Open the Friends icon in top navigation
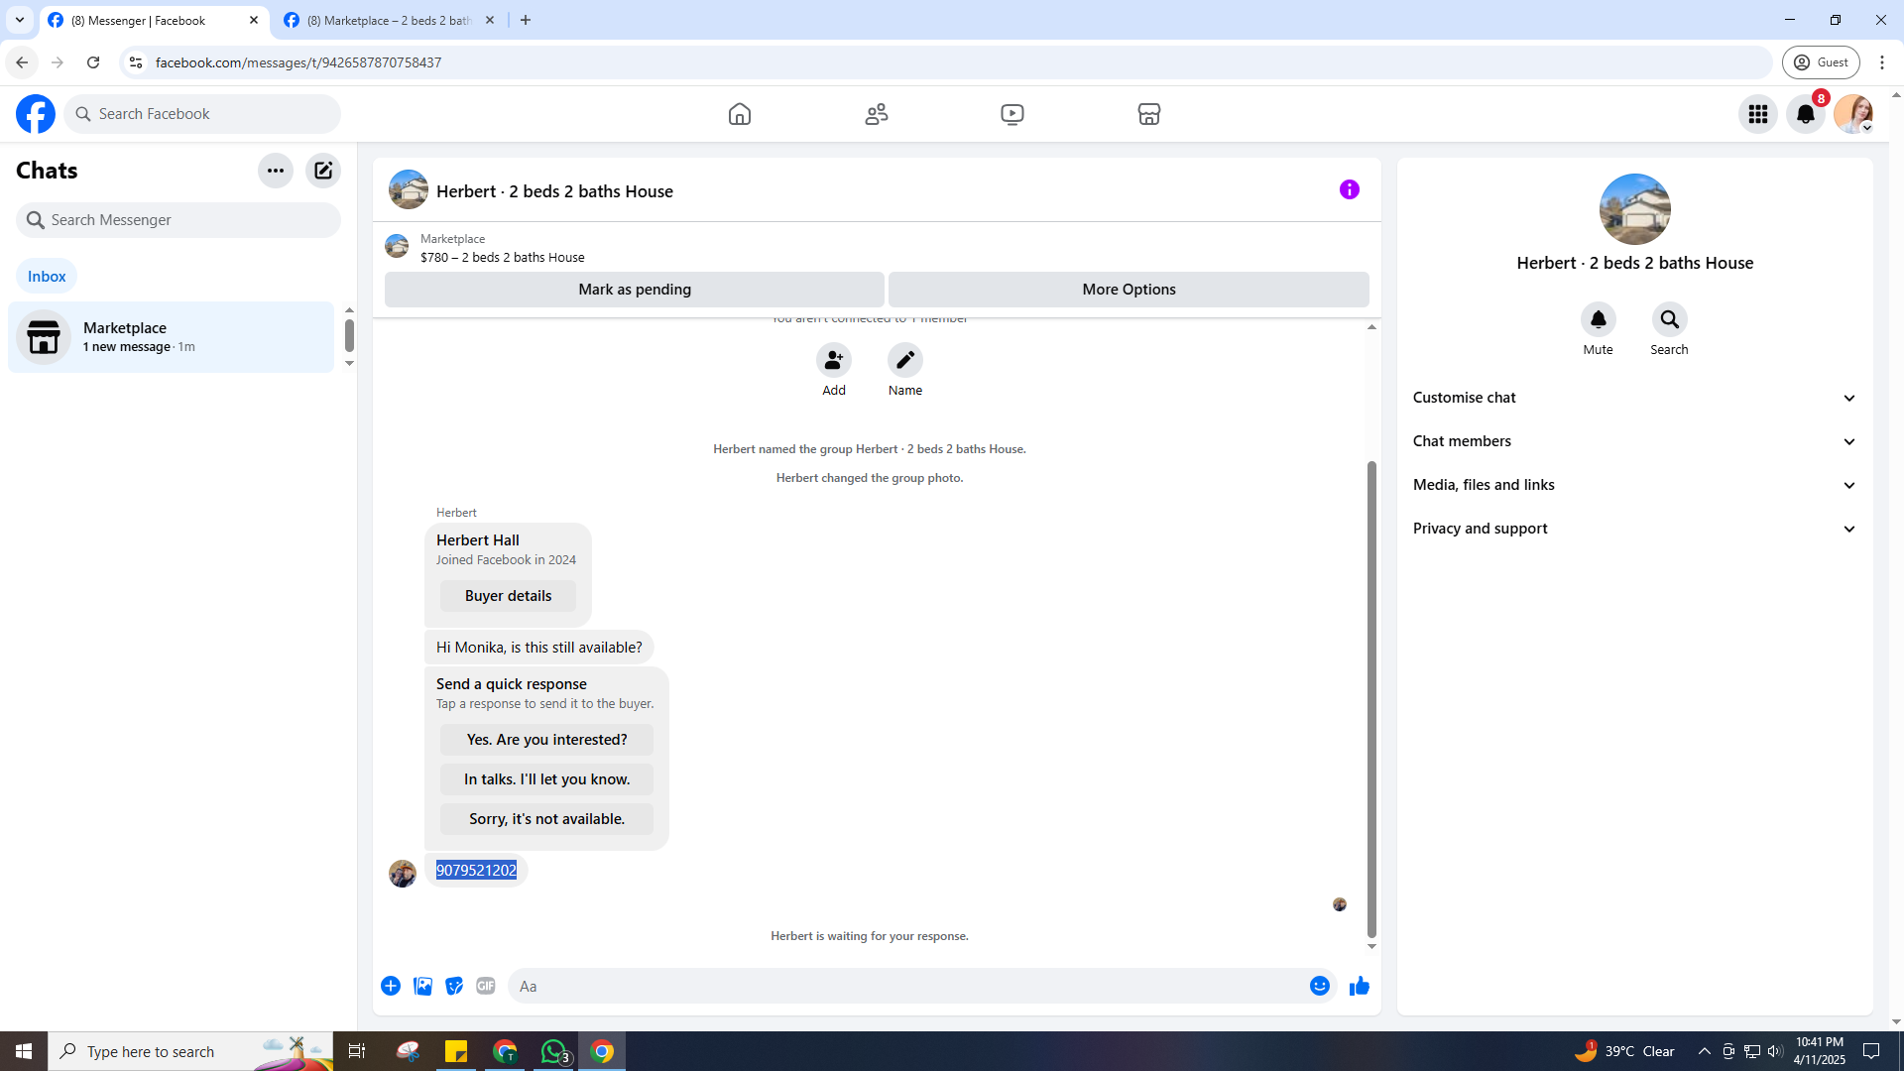Image resolution: width=1904 pixels, height=1071 pixels. [x=877, y=114]
